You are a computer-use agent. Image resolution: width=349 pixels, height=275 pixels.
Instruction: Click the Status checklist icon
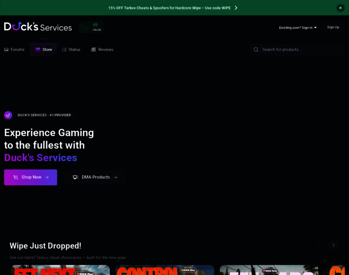coord(64,49)
